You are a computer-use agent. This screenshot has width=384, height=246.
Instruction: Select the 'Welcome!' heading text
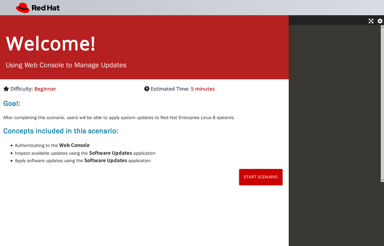click(x=51, y=43)
